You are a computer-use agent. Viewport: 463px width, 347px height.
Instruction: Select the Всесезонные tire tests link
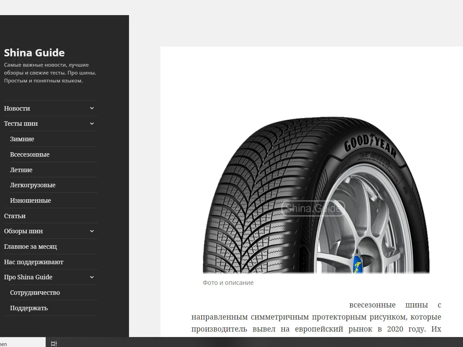[30, 155]
